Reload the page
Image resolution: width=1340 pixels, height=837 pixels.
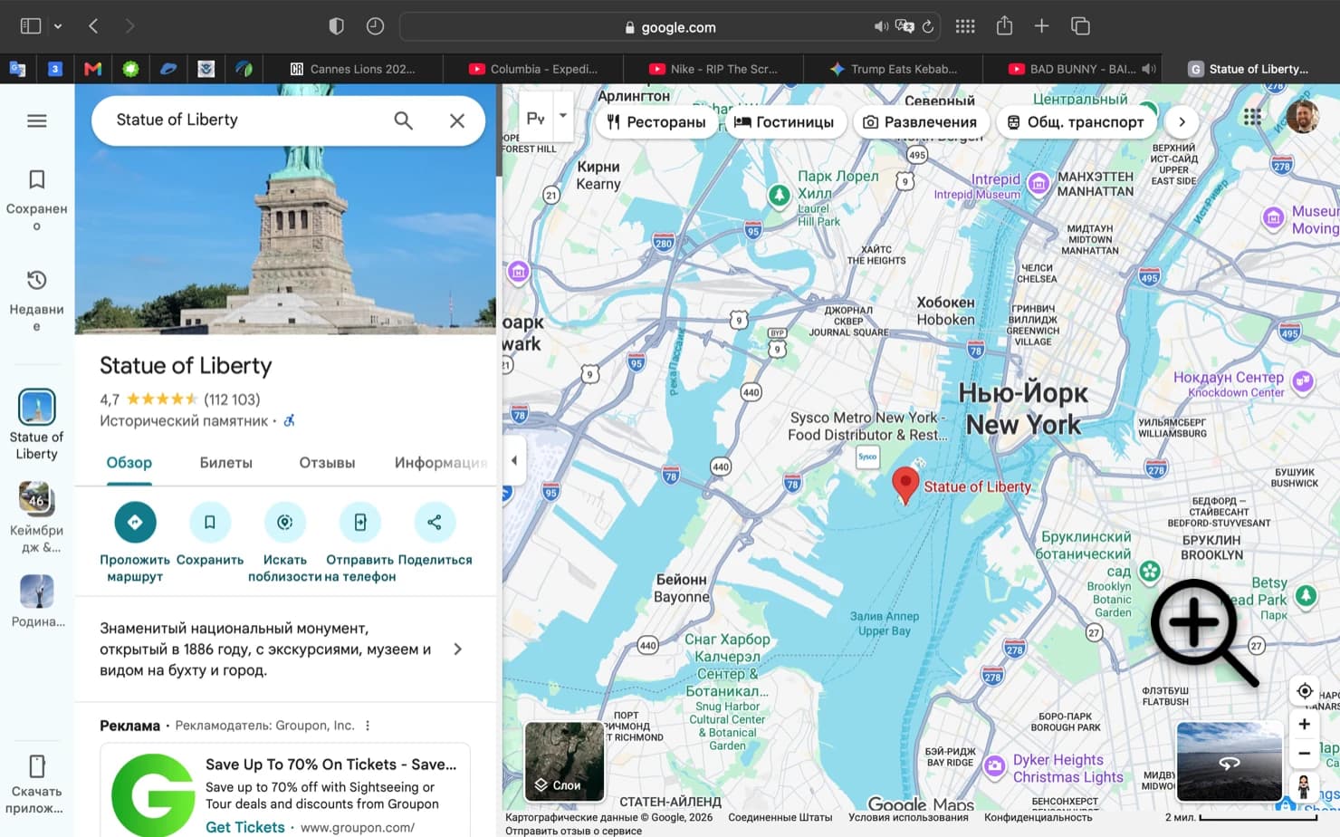click(928, 26)
